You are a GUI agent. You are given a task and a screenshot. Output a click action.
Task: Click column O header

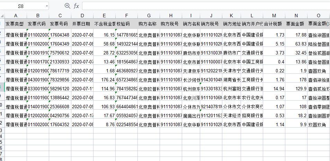click(x=318, y=16)
